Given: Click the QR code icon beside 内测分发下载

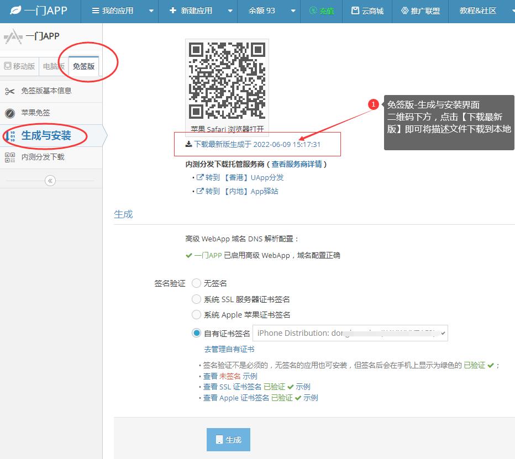Looking at the screenshot, I should (10, 157).
